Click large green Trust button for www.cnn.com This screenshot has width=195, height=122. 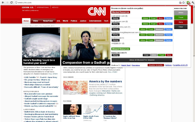point(181,17)
